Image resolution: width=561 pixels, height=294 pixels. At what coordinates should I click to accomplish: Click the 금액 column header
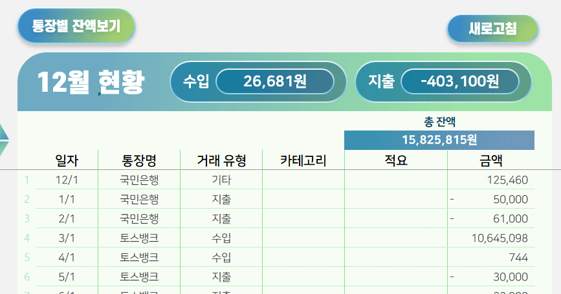pos(490,160)
